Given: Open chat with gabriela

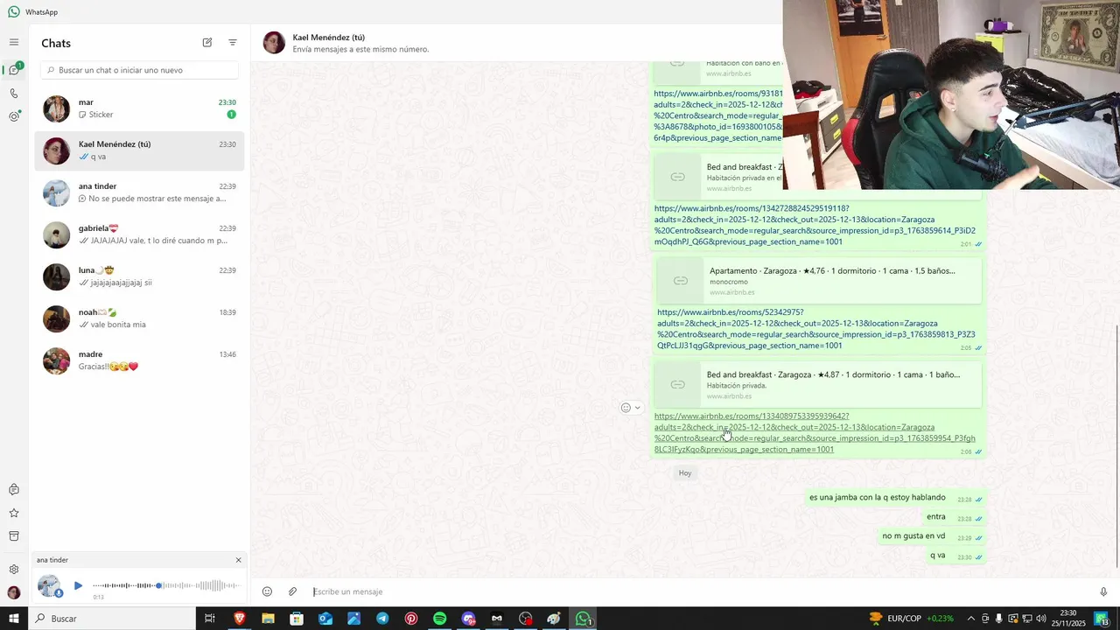Looking at the screenshot, I should click(x=140, y=234).
